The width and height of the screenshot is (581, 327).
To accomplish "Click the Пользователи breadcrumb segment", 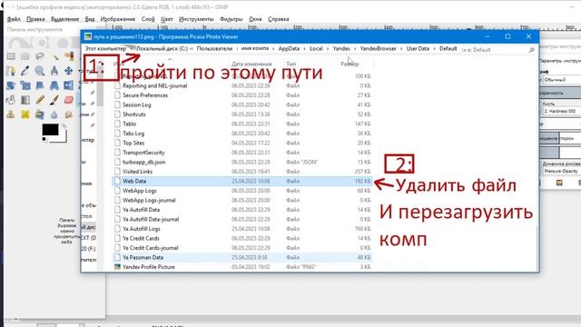I will (x=214, y=48).
